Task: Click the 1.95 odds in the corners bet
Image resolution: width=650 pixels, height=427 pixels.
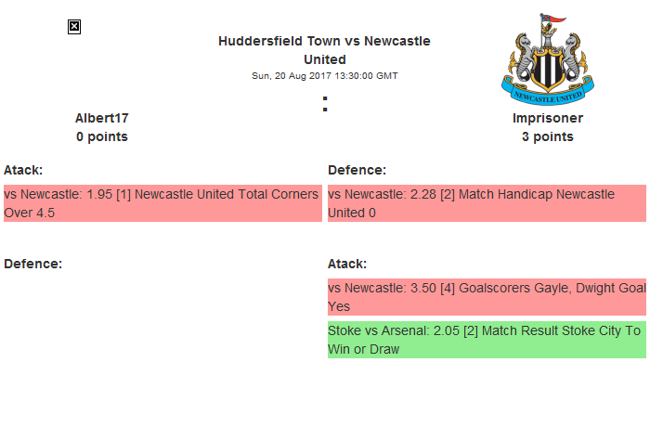Action: click(x=98, y=194)
